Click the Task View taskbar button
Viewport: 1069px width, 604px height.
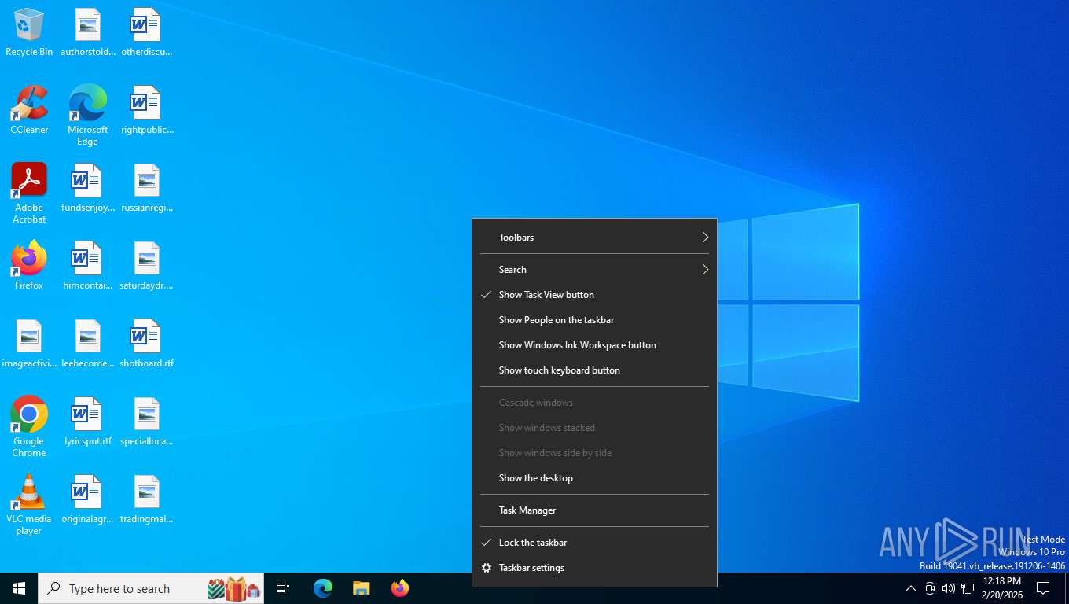[x=283, y=588]
